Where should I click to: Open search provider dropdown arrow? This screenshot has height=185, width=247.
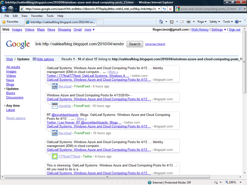[x=244, y=9]
